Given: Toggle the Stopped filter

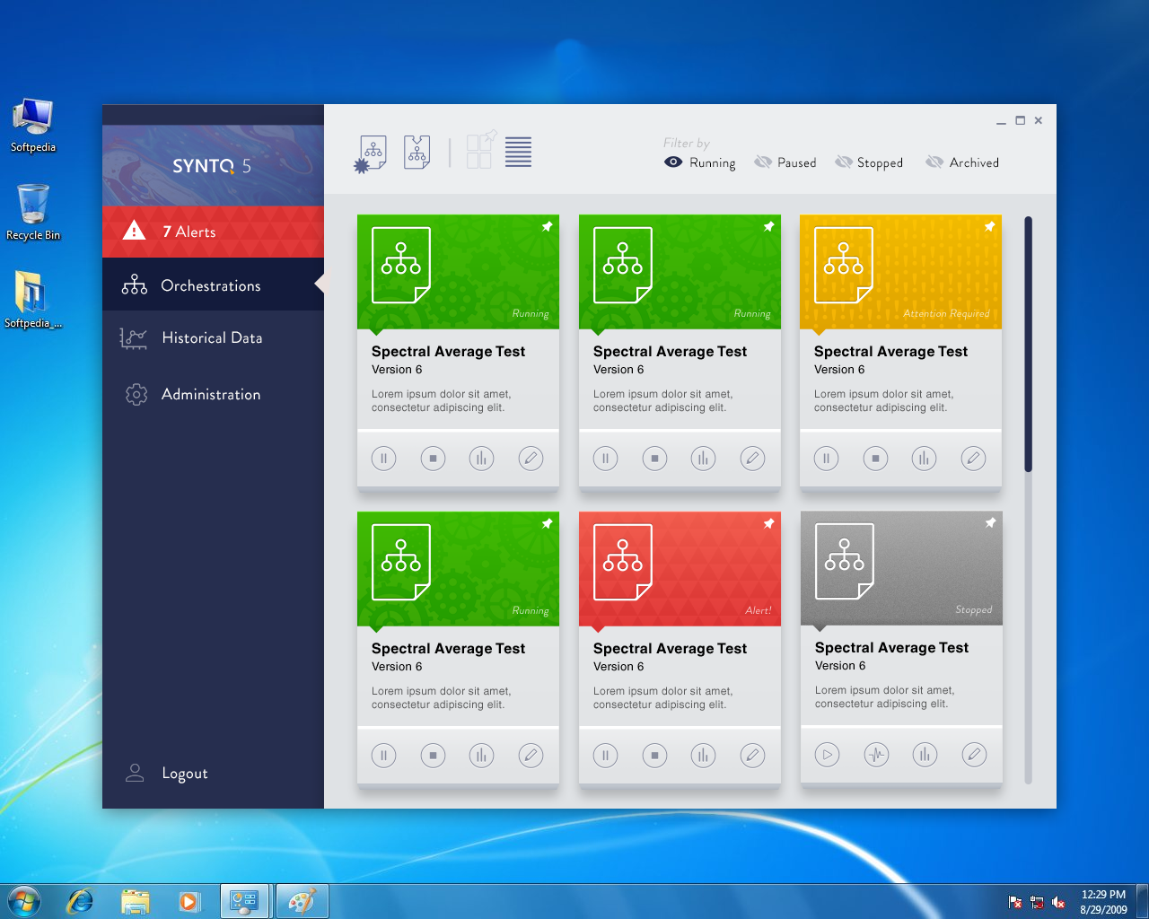Looking at the screenshot, I should coord(868,162).
